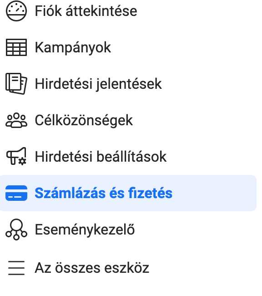
Task: Choose the audiences entry in the sidebar
Action: (x=84, y=120)
